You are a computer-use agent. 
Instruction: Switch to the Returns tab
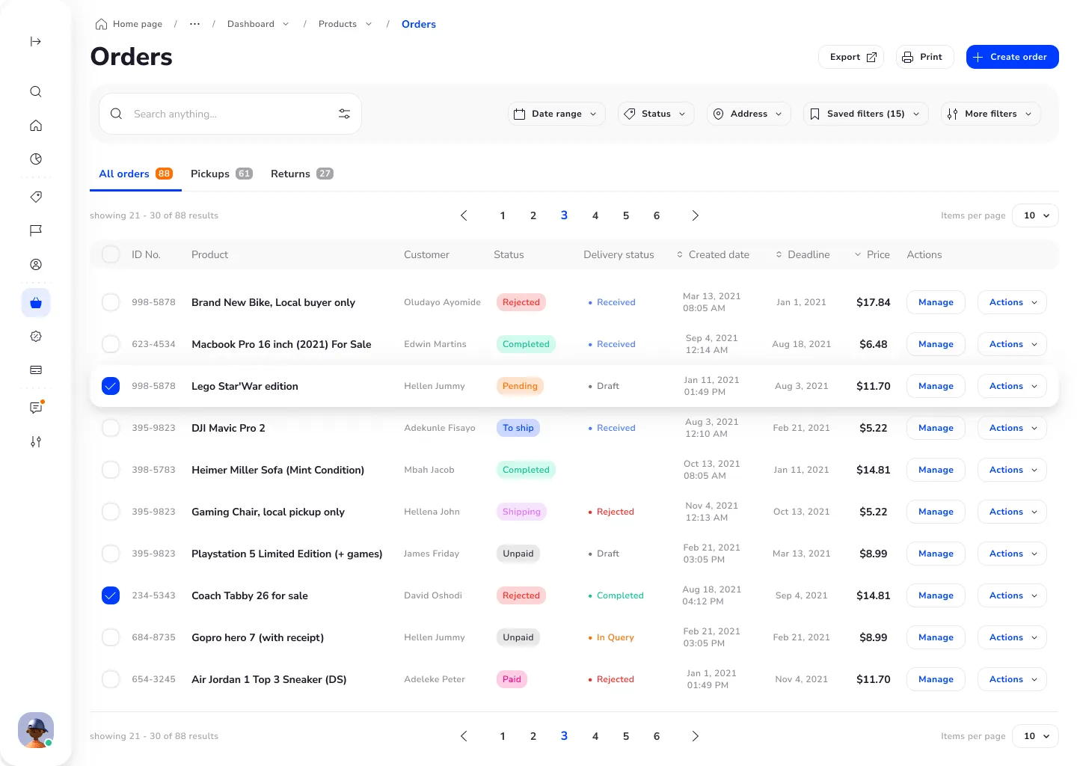coord(301,174)
